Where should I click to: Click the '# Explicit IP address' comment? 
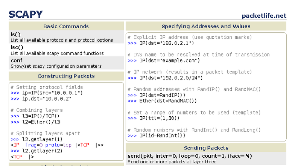click(190, 37)
